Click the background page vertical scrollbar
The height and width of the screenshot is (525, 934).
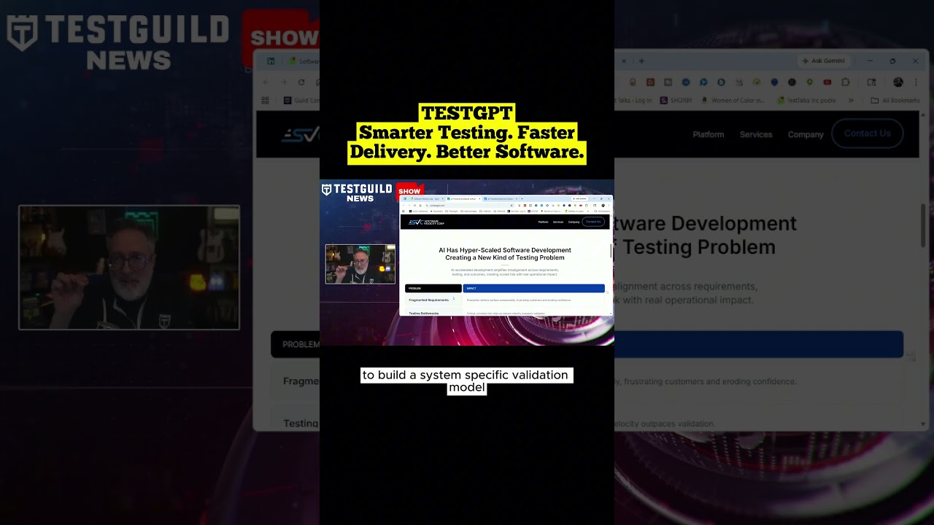[x=923, y=219]
